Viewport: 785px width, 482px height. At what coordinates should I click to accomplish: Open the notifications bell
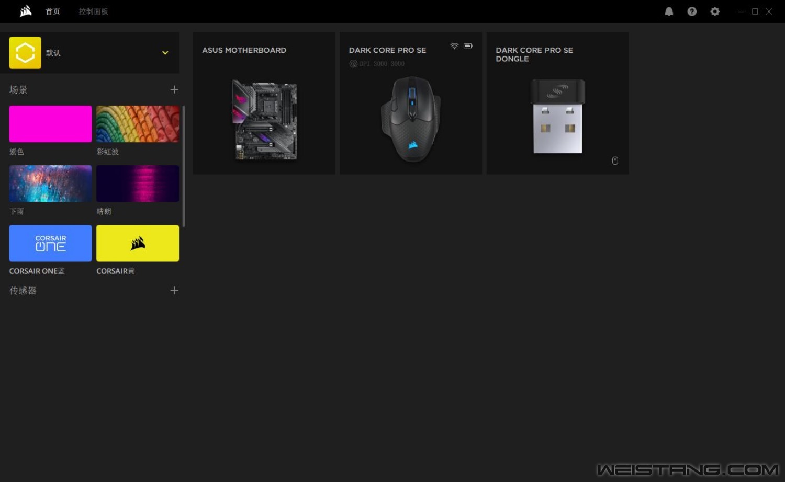(669, 12)
